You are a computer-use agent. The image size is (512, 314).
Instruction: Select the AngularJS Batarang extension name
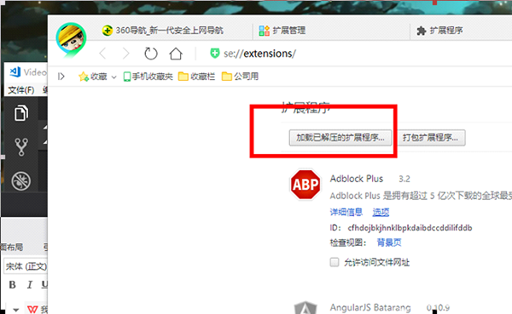(370, 307)
